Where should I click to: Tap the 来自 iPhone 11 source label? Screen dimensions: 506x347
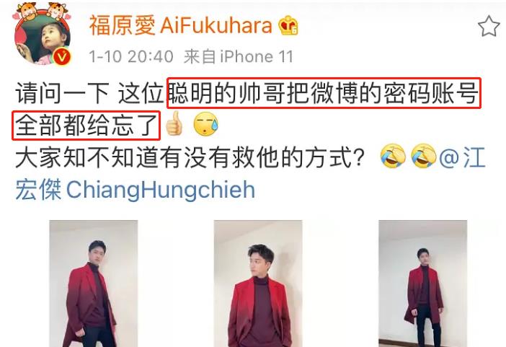point(239,57)
